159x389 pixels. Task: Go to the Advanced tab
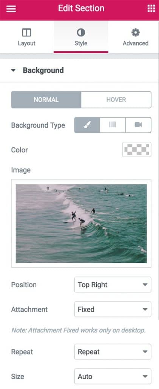coord(135,37)
